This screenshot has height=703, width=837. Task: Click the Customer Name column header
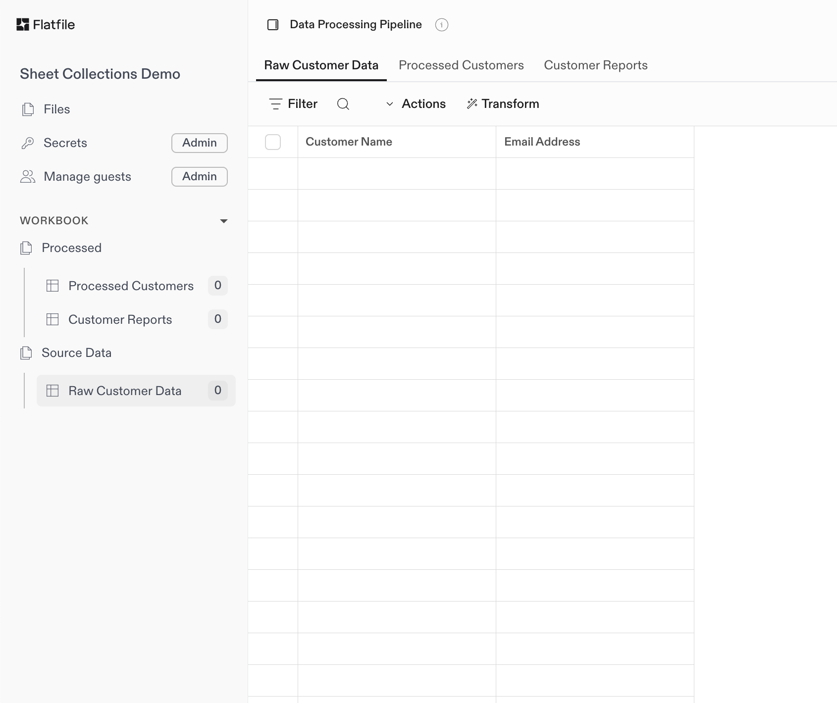tap(397, 142)
